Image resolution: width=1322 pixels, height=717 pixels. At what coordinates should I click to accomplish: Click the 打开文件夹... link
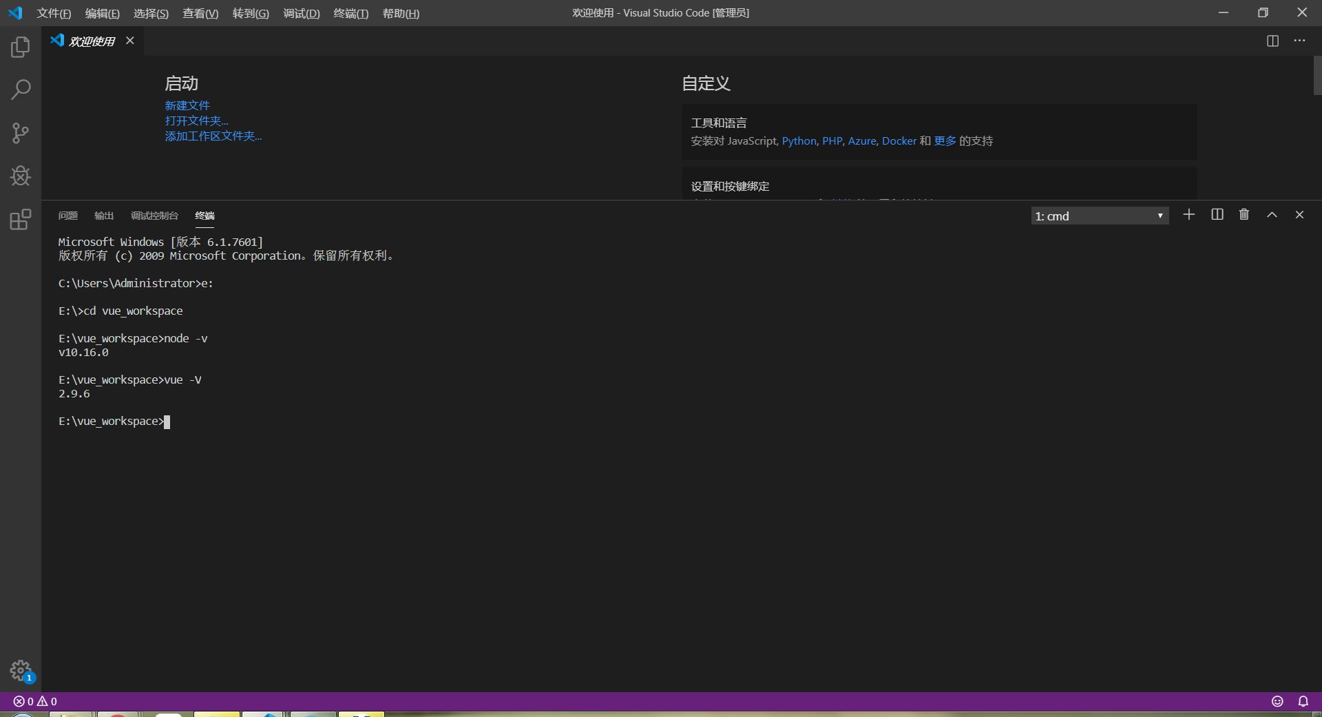click(196, 121)
